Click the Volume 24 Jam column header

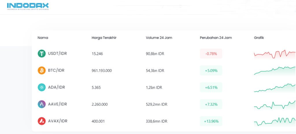159,38
